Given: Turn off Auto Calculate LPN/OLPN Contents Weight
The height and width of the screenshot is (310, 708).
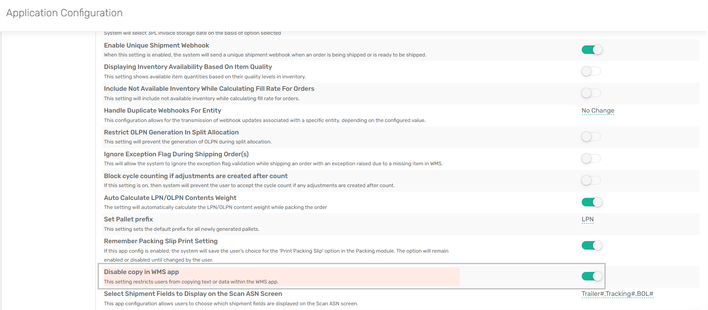Looking at the screenshot, I should (x=592, y=202).
